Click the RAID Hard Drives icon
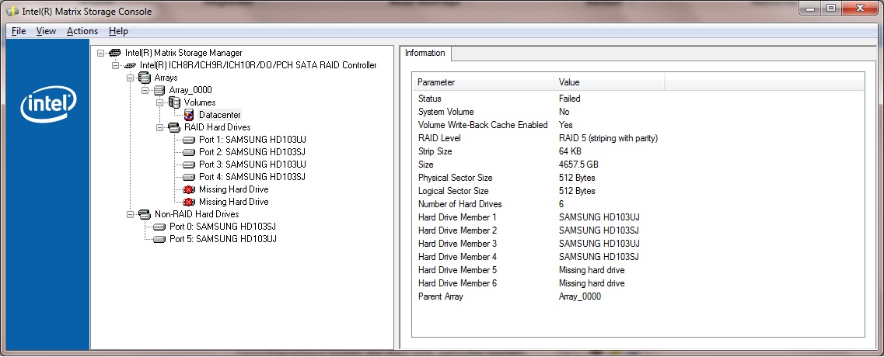The height and width of the screenshot is (357, 884). coord(174,127)
